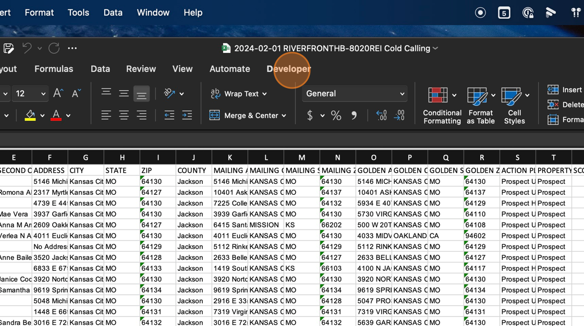
Task: Select the 'No Addres' address cell
Action: point(50,246)
